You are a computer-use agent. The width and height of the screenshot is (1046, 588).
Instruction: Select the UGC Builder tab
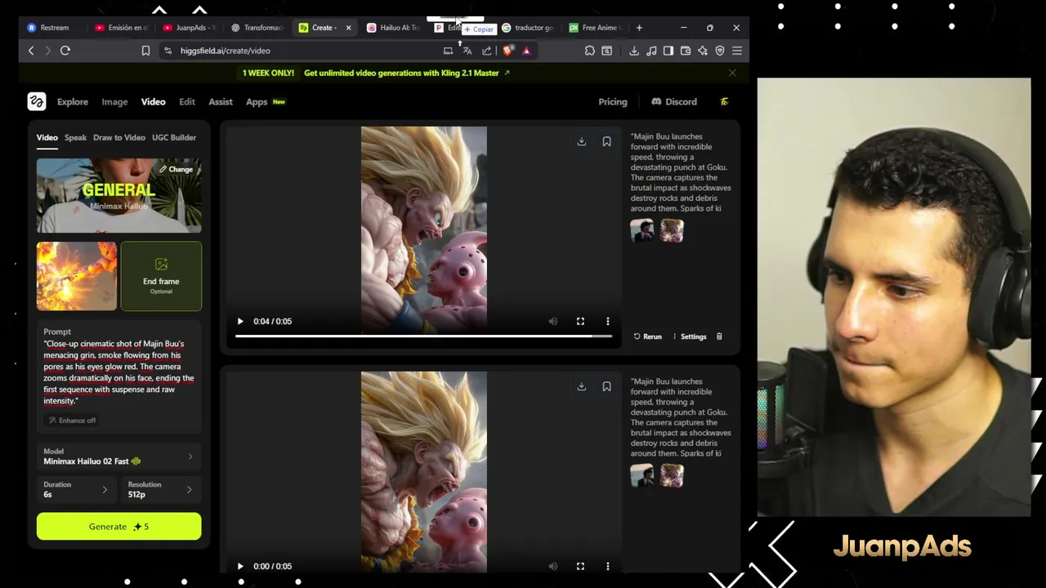pyautogui.click(x=174, y=137)
